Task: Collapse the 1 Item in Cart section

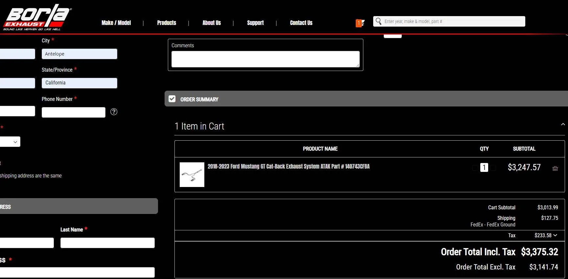Action: (x=563, y=124)
